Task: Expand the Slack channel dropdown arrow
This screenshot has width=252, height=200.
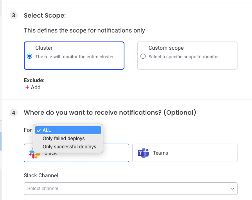Action: 232,189
